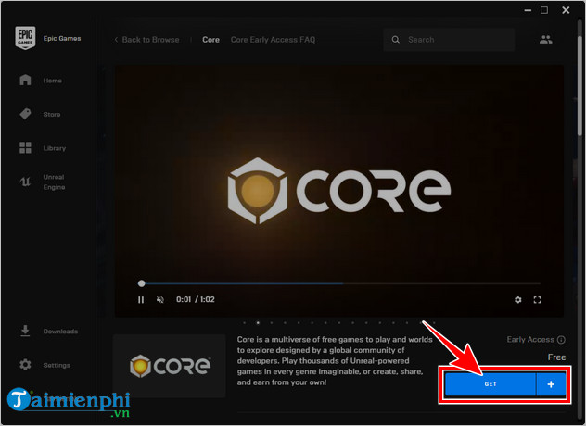Viewport: 586px width, 426px height.
Task: Open the Store tag icon
Action: [x=25, y=114]
